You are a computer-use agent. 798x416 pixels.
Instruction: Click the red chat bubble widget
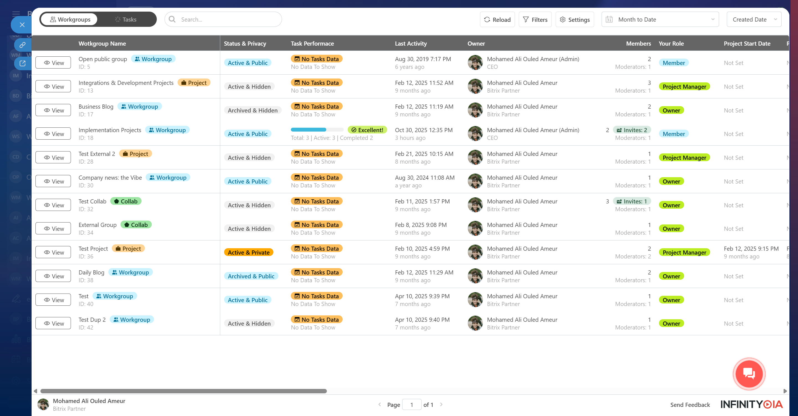click(x=749, y=373)
